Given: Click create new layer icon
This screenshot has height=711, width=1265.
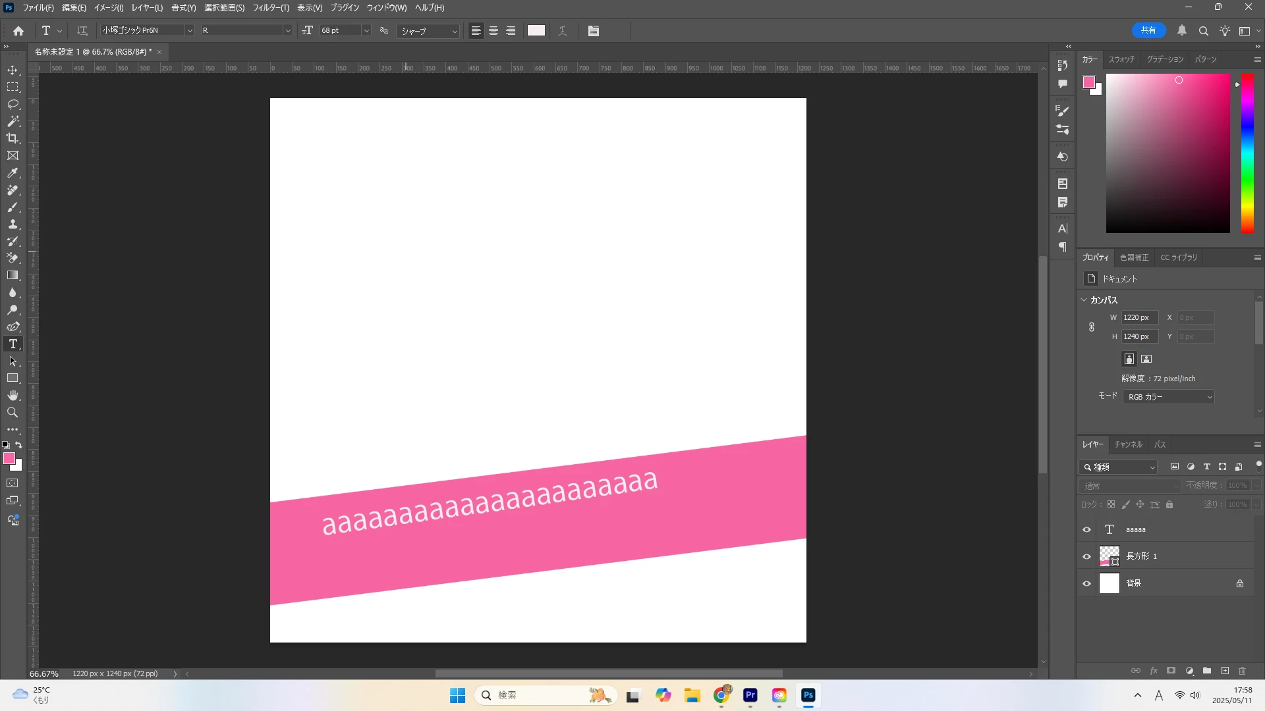Looking at the screenshot, I should (1225, 671).
